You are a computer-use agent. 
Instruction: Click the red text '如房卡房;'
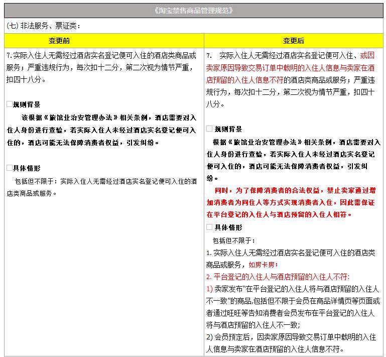coord(263,265)
